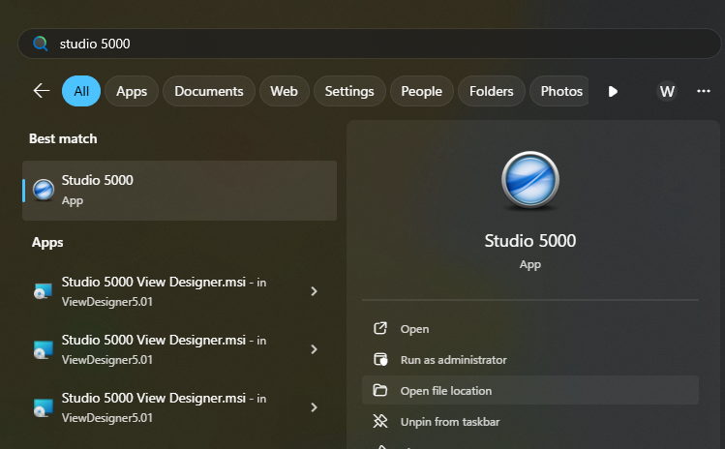Expand the first Studio 5000 View Designer.msi chevron
Viewport: 725px width, 449px height.
pos(314,291)
